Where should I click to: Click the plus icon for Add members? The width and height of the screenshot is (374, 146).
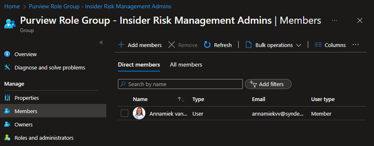pos(121,45)
